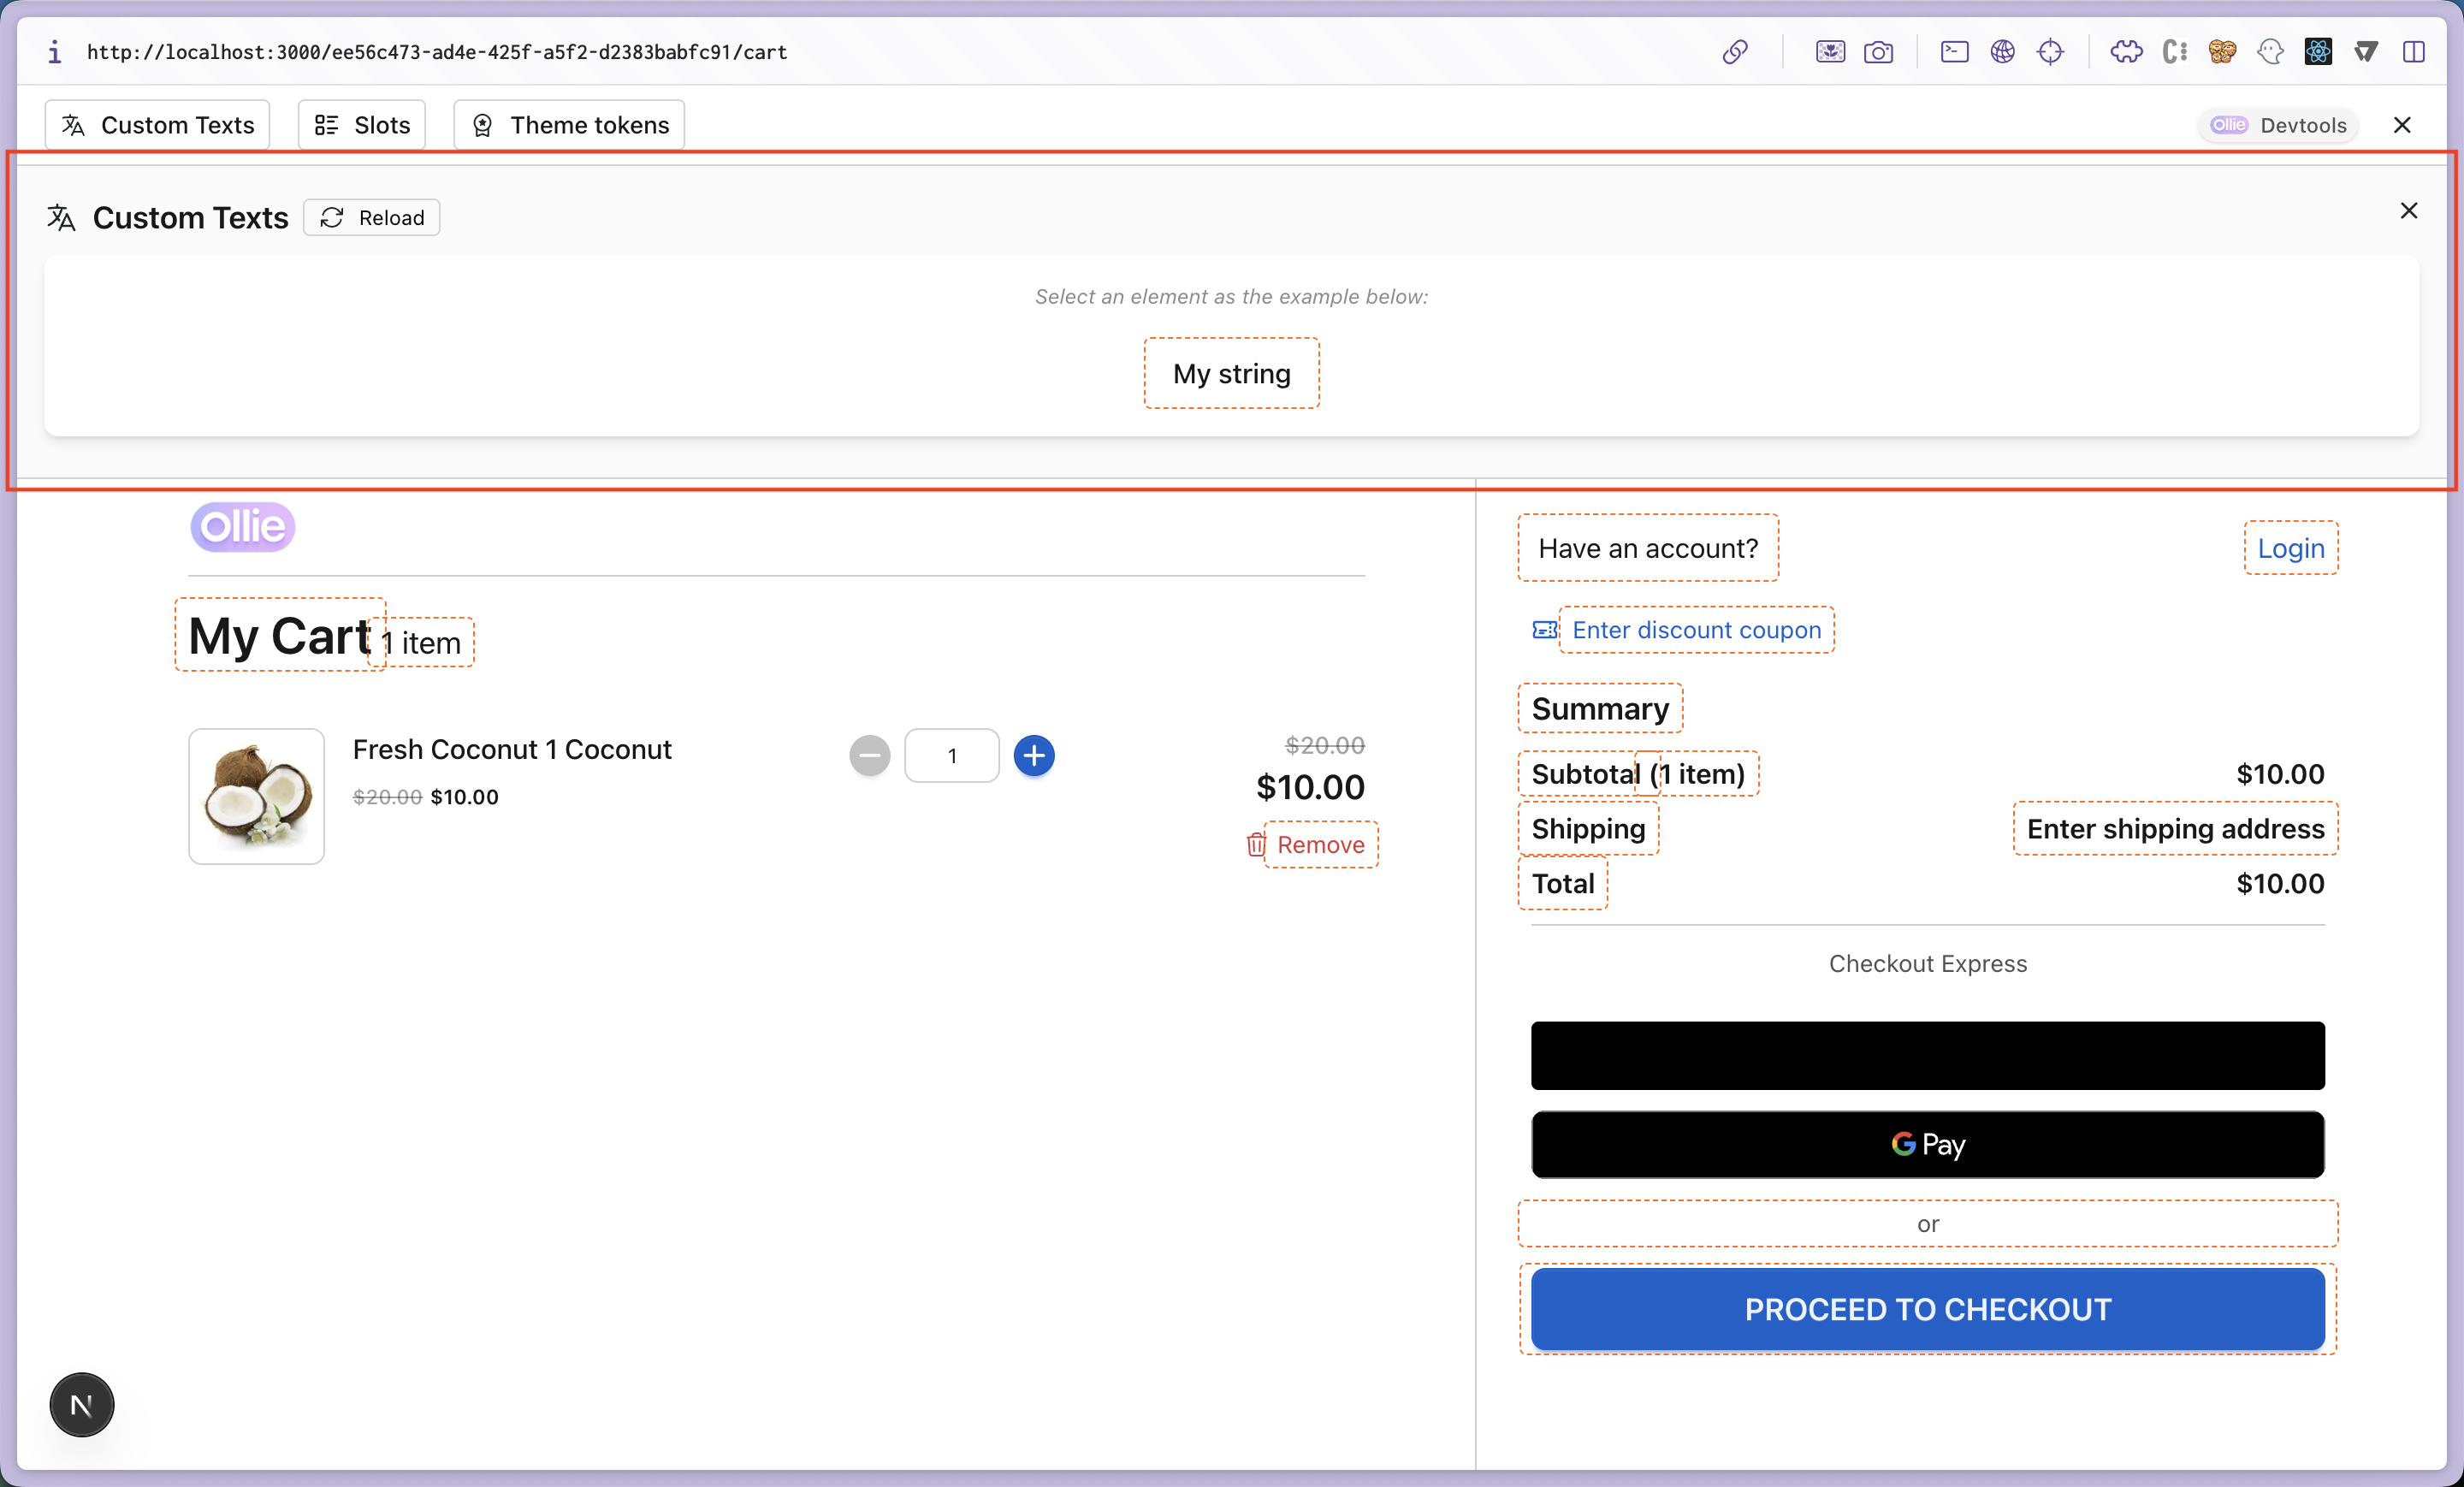Click the ghost icon in the toolbar

(2271, 51)
